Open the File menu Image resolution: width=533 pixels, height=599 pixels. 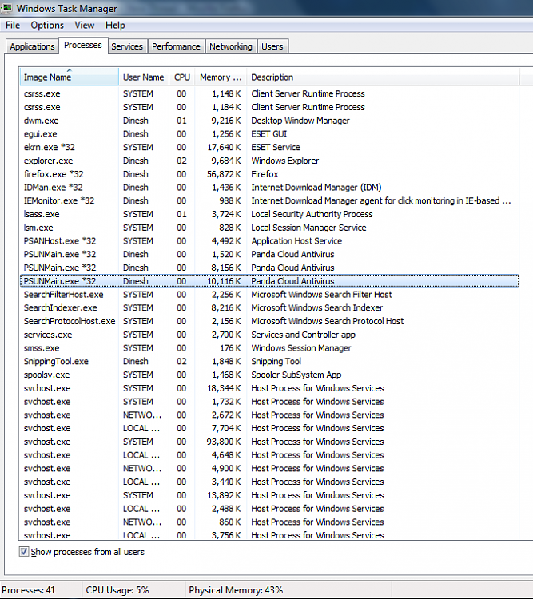(x=13, y=26)
